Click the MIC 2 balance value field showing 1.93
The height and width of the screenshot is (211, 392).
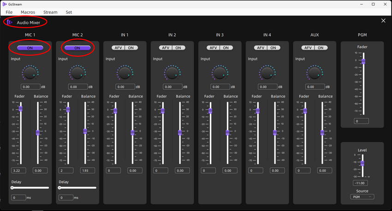coord(88,170)
